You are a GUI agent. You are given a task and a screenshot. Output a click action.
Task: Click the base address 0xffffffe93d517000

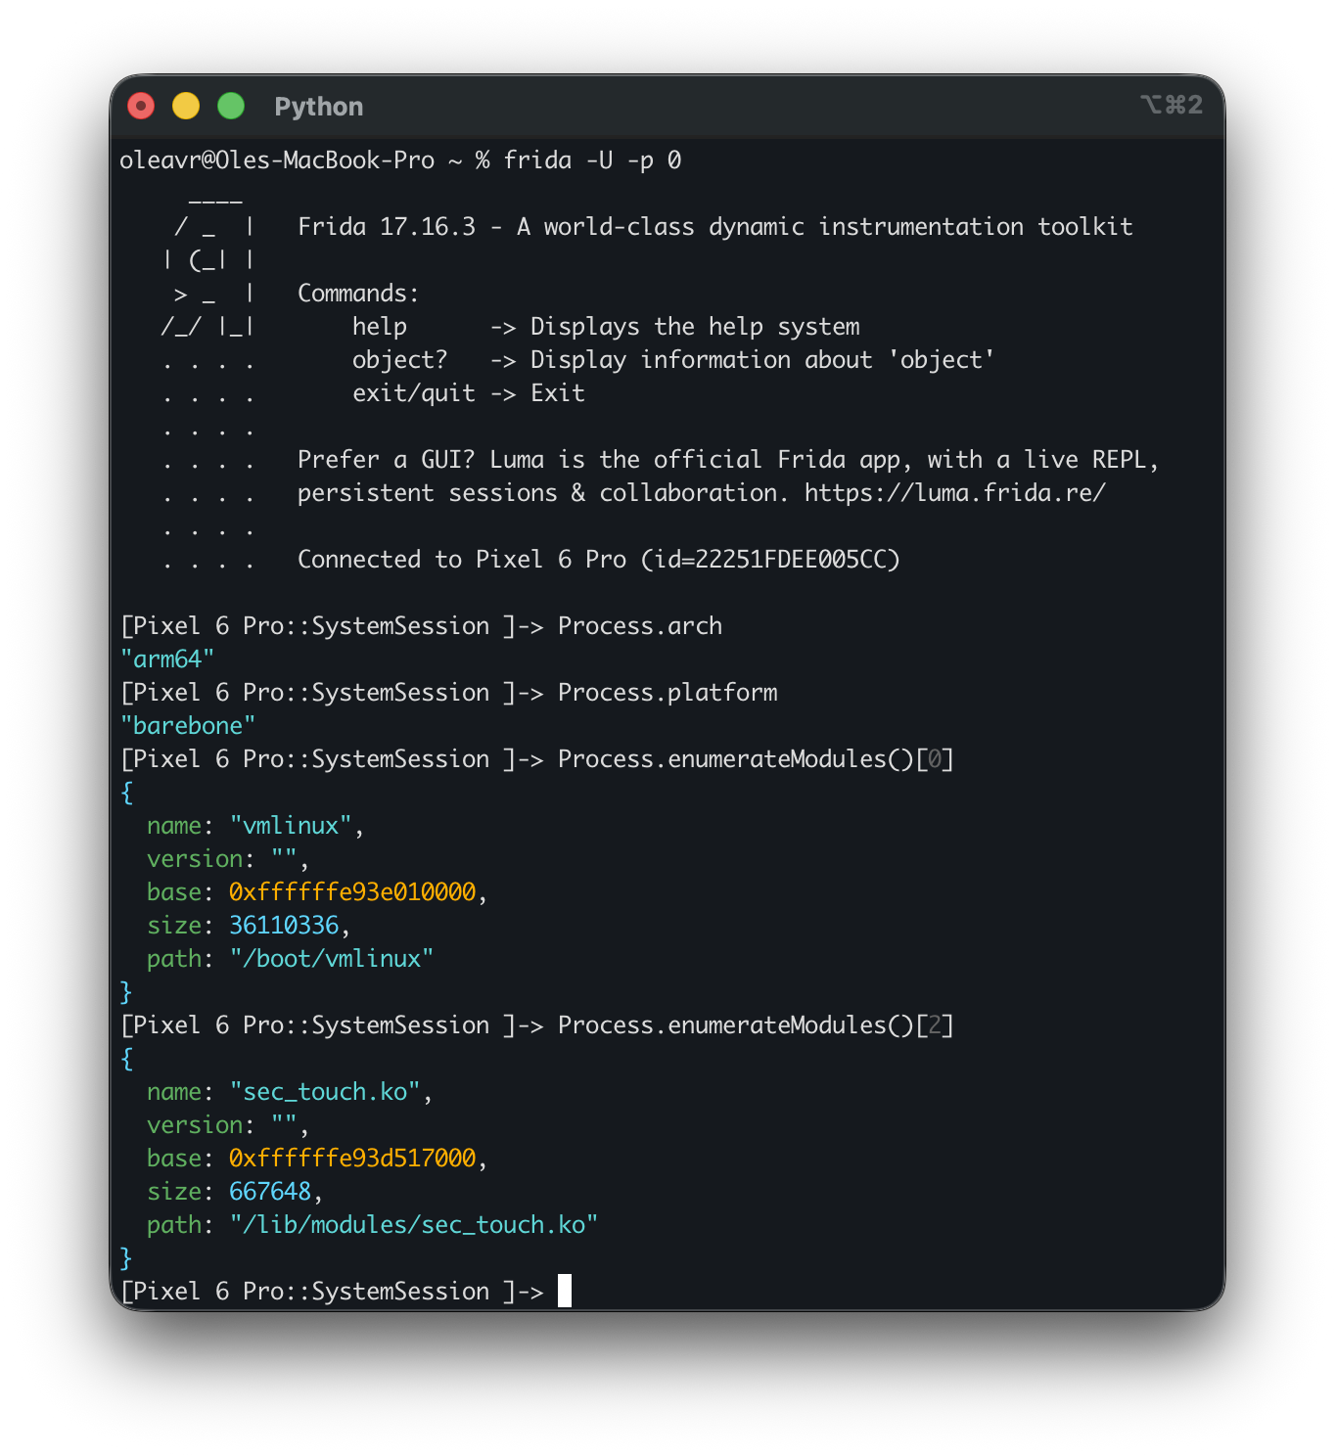tap(352, 1159)
